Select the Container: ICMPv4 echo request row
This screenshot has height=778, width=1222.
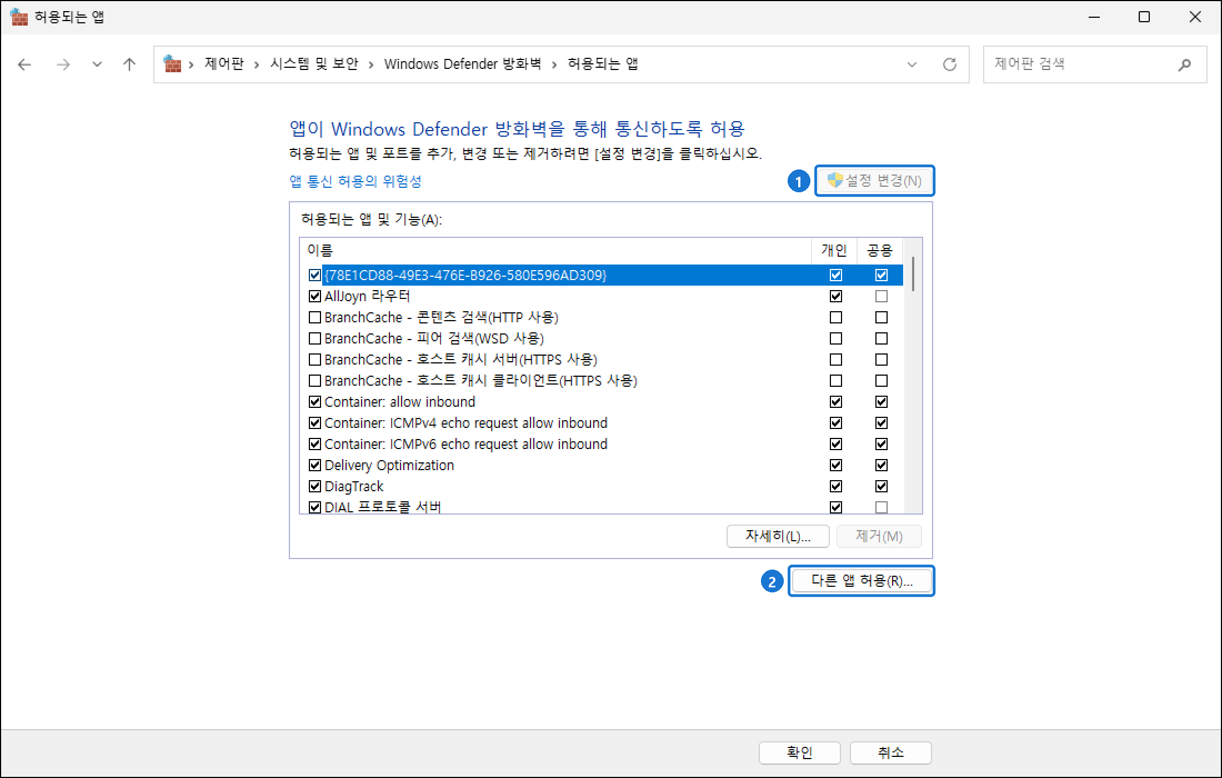[602, 423]
